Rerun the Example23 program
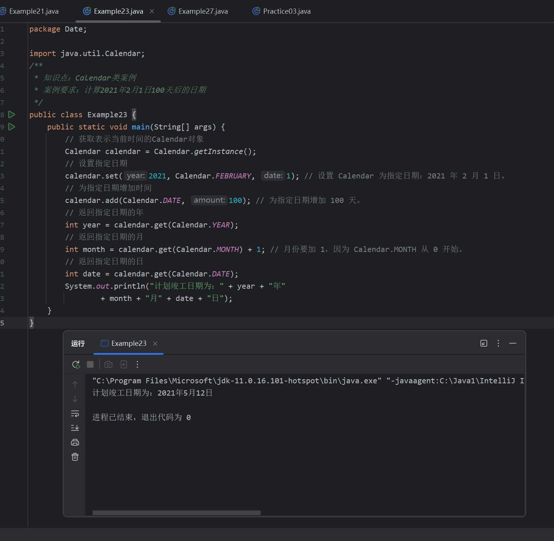 coord(76,364)
